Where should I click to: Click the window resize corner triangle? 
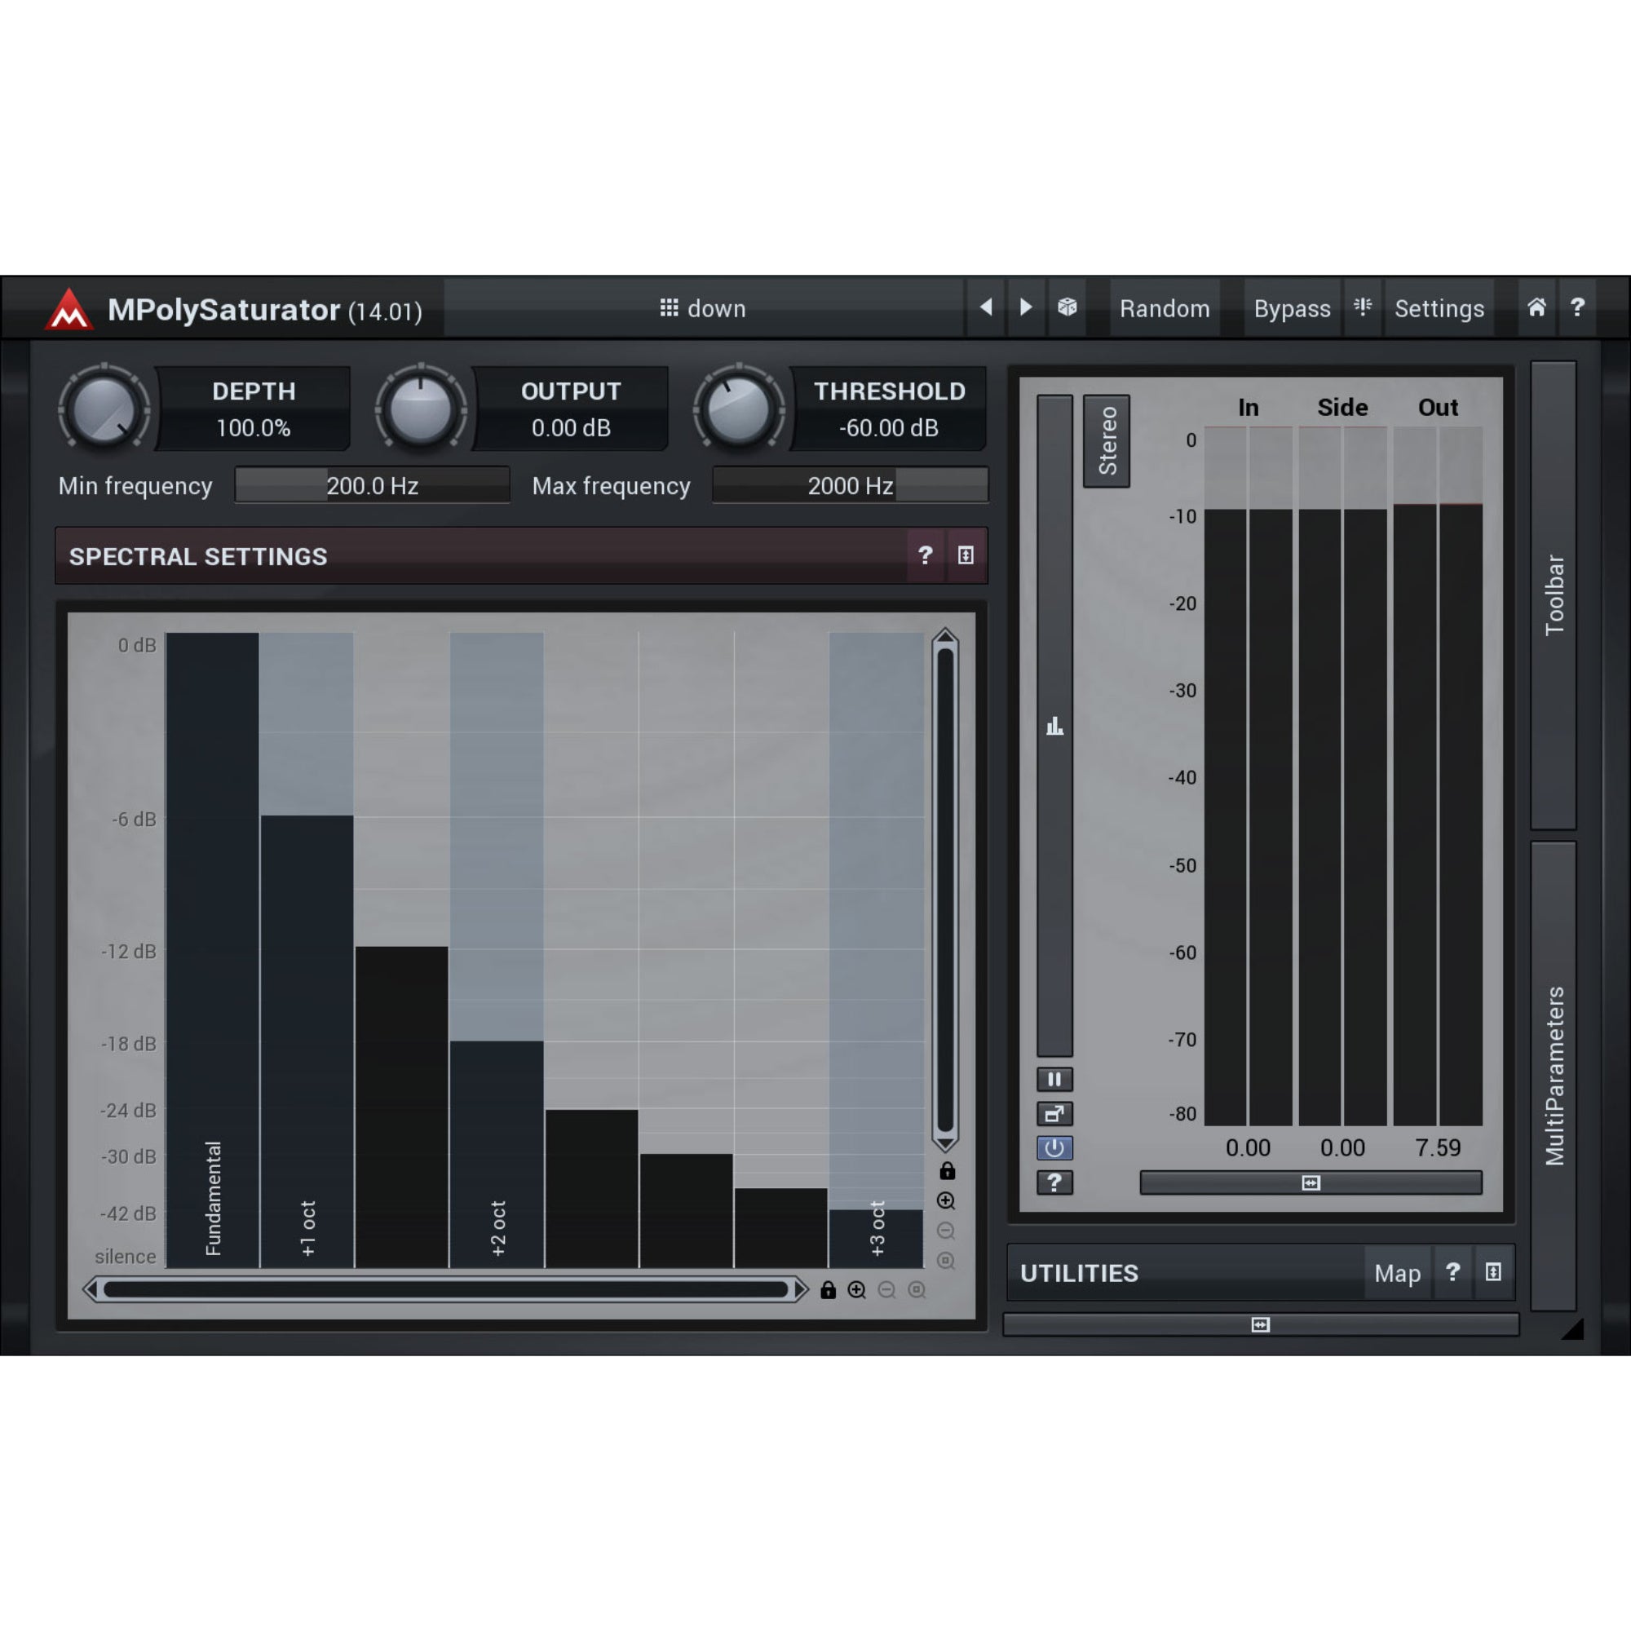pos(1573,1329)
